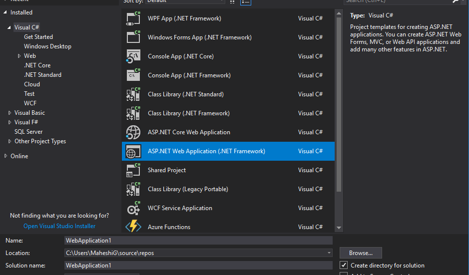Screen dimensions: 469x275
Task: Select SQL Server category
Action: click(x=28, y=132)
